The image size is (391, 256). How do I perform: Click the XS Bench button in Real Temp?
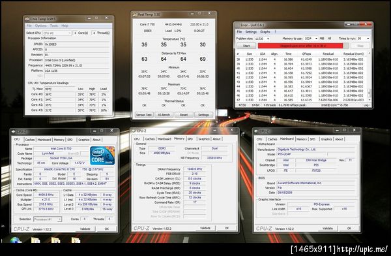[164, 114]
